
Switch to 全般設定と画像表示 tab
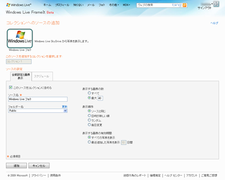point(21,76)
